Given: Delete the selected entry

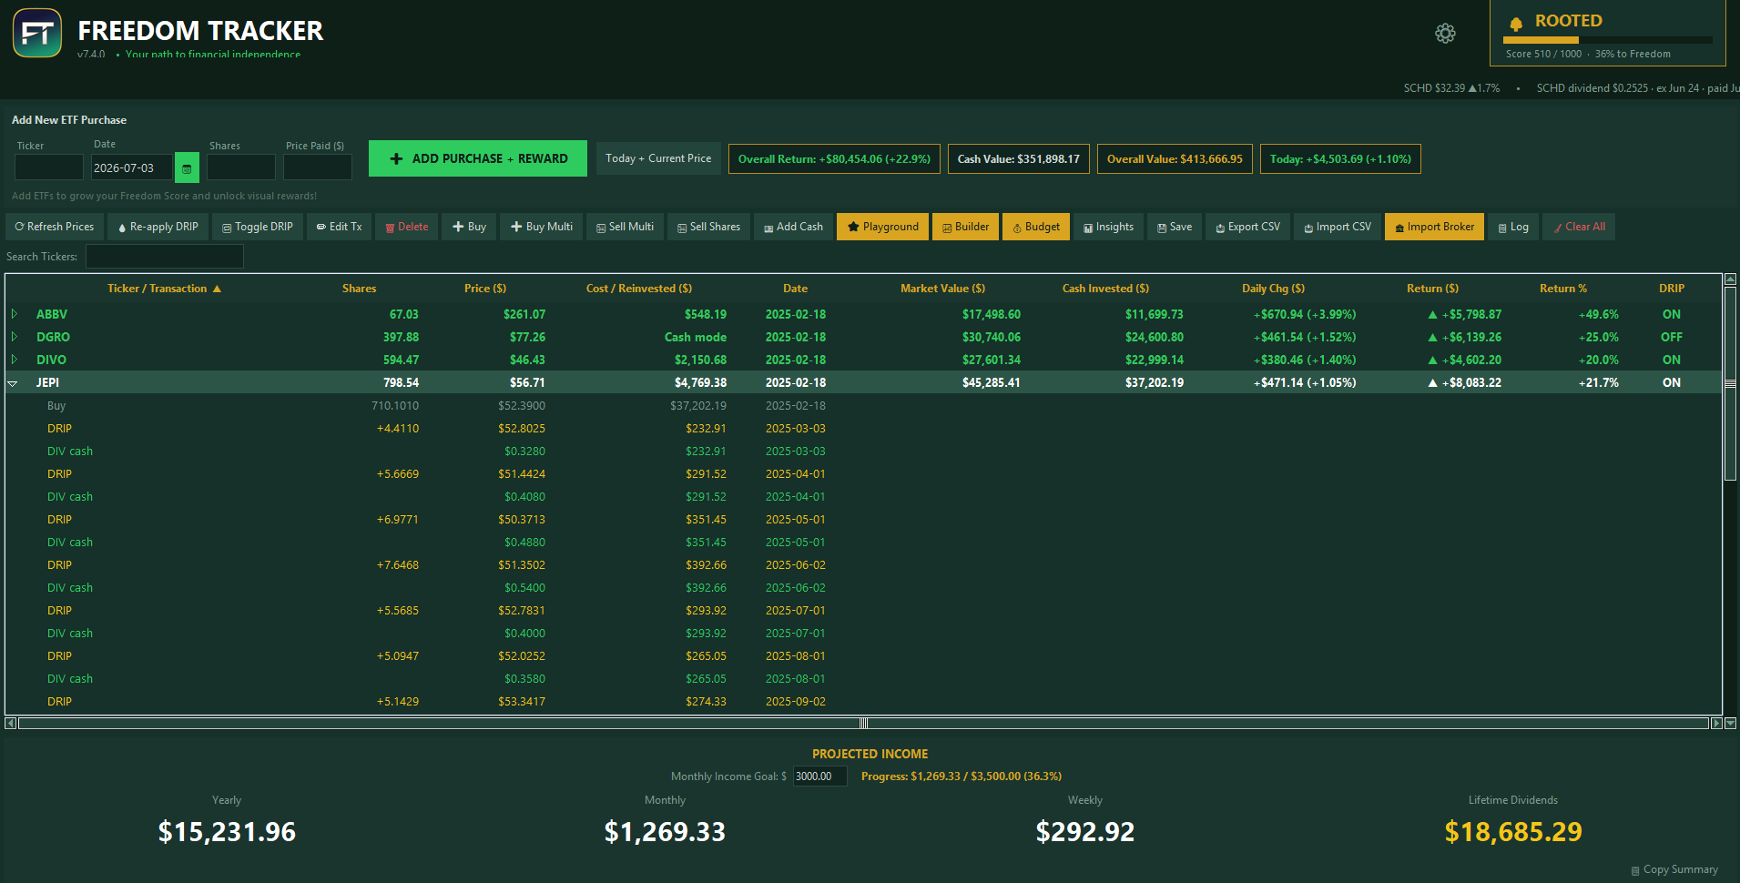Looking at the screenshot, I should click(x=407, y=227).
